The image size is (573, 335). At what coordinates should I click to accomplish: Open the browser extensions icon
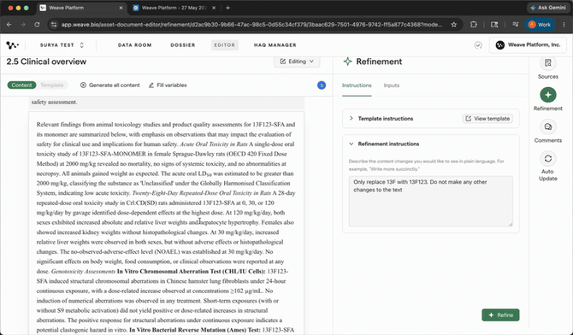pos(474,25)
